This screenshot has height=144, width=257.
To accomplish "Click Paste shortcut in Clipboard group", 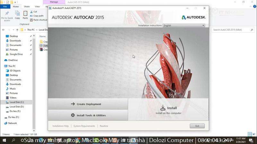I will (x=39, y=20).
